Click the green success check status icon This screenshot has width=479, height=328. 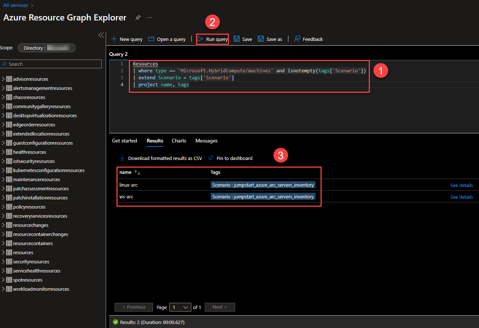(x=116, y=322)
